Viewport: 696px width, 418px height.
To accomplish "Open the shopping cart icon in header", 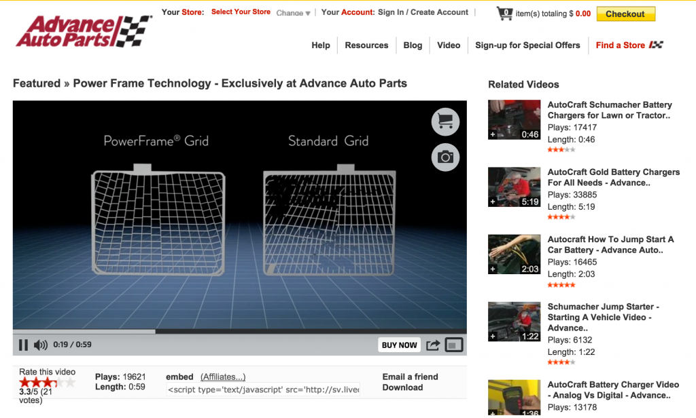I will (505, 14).
